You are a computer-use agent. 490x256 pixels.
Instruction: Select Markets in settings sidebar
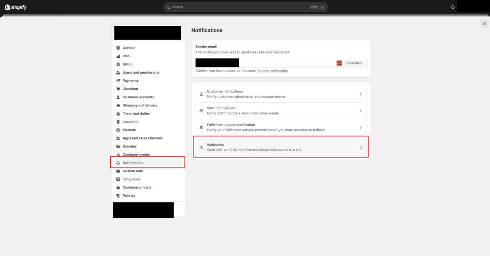(129, 130)
